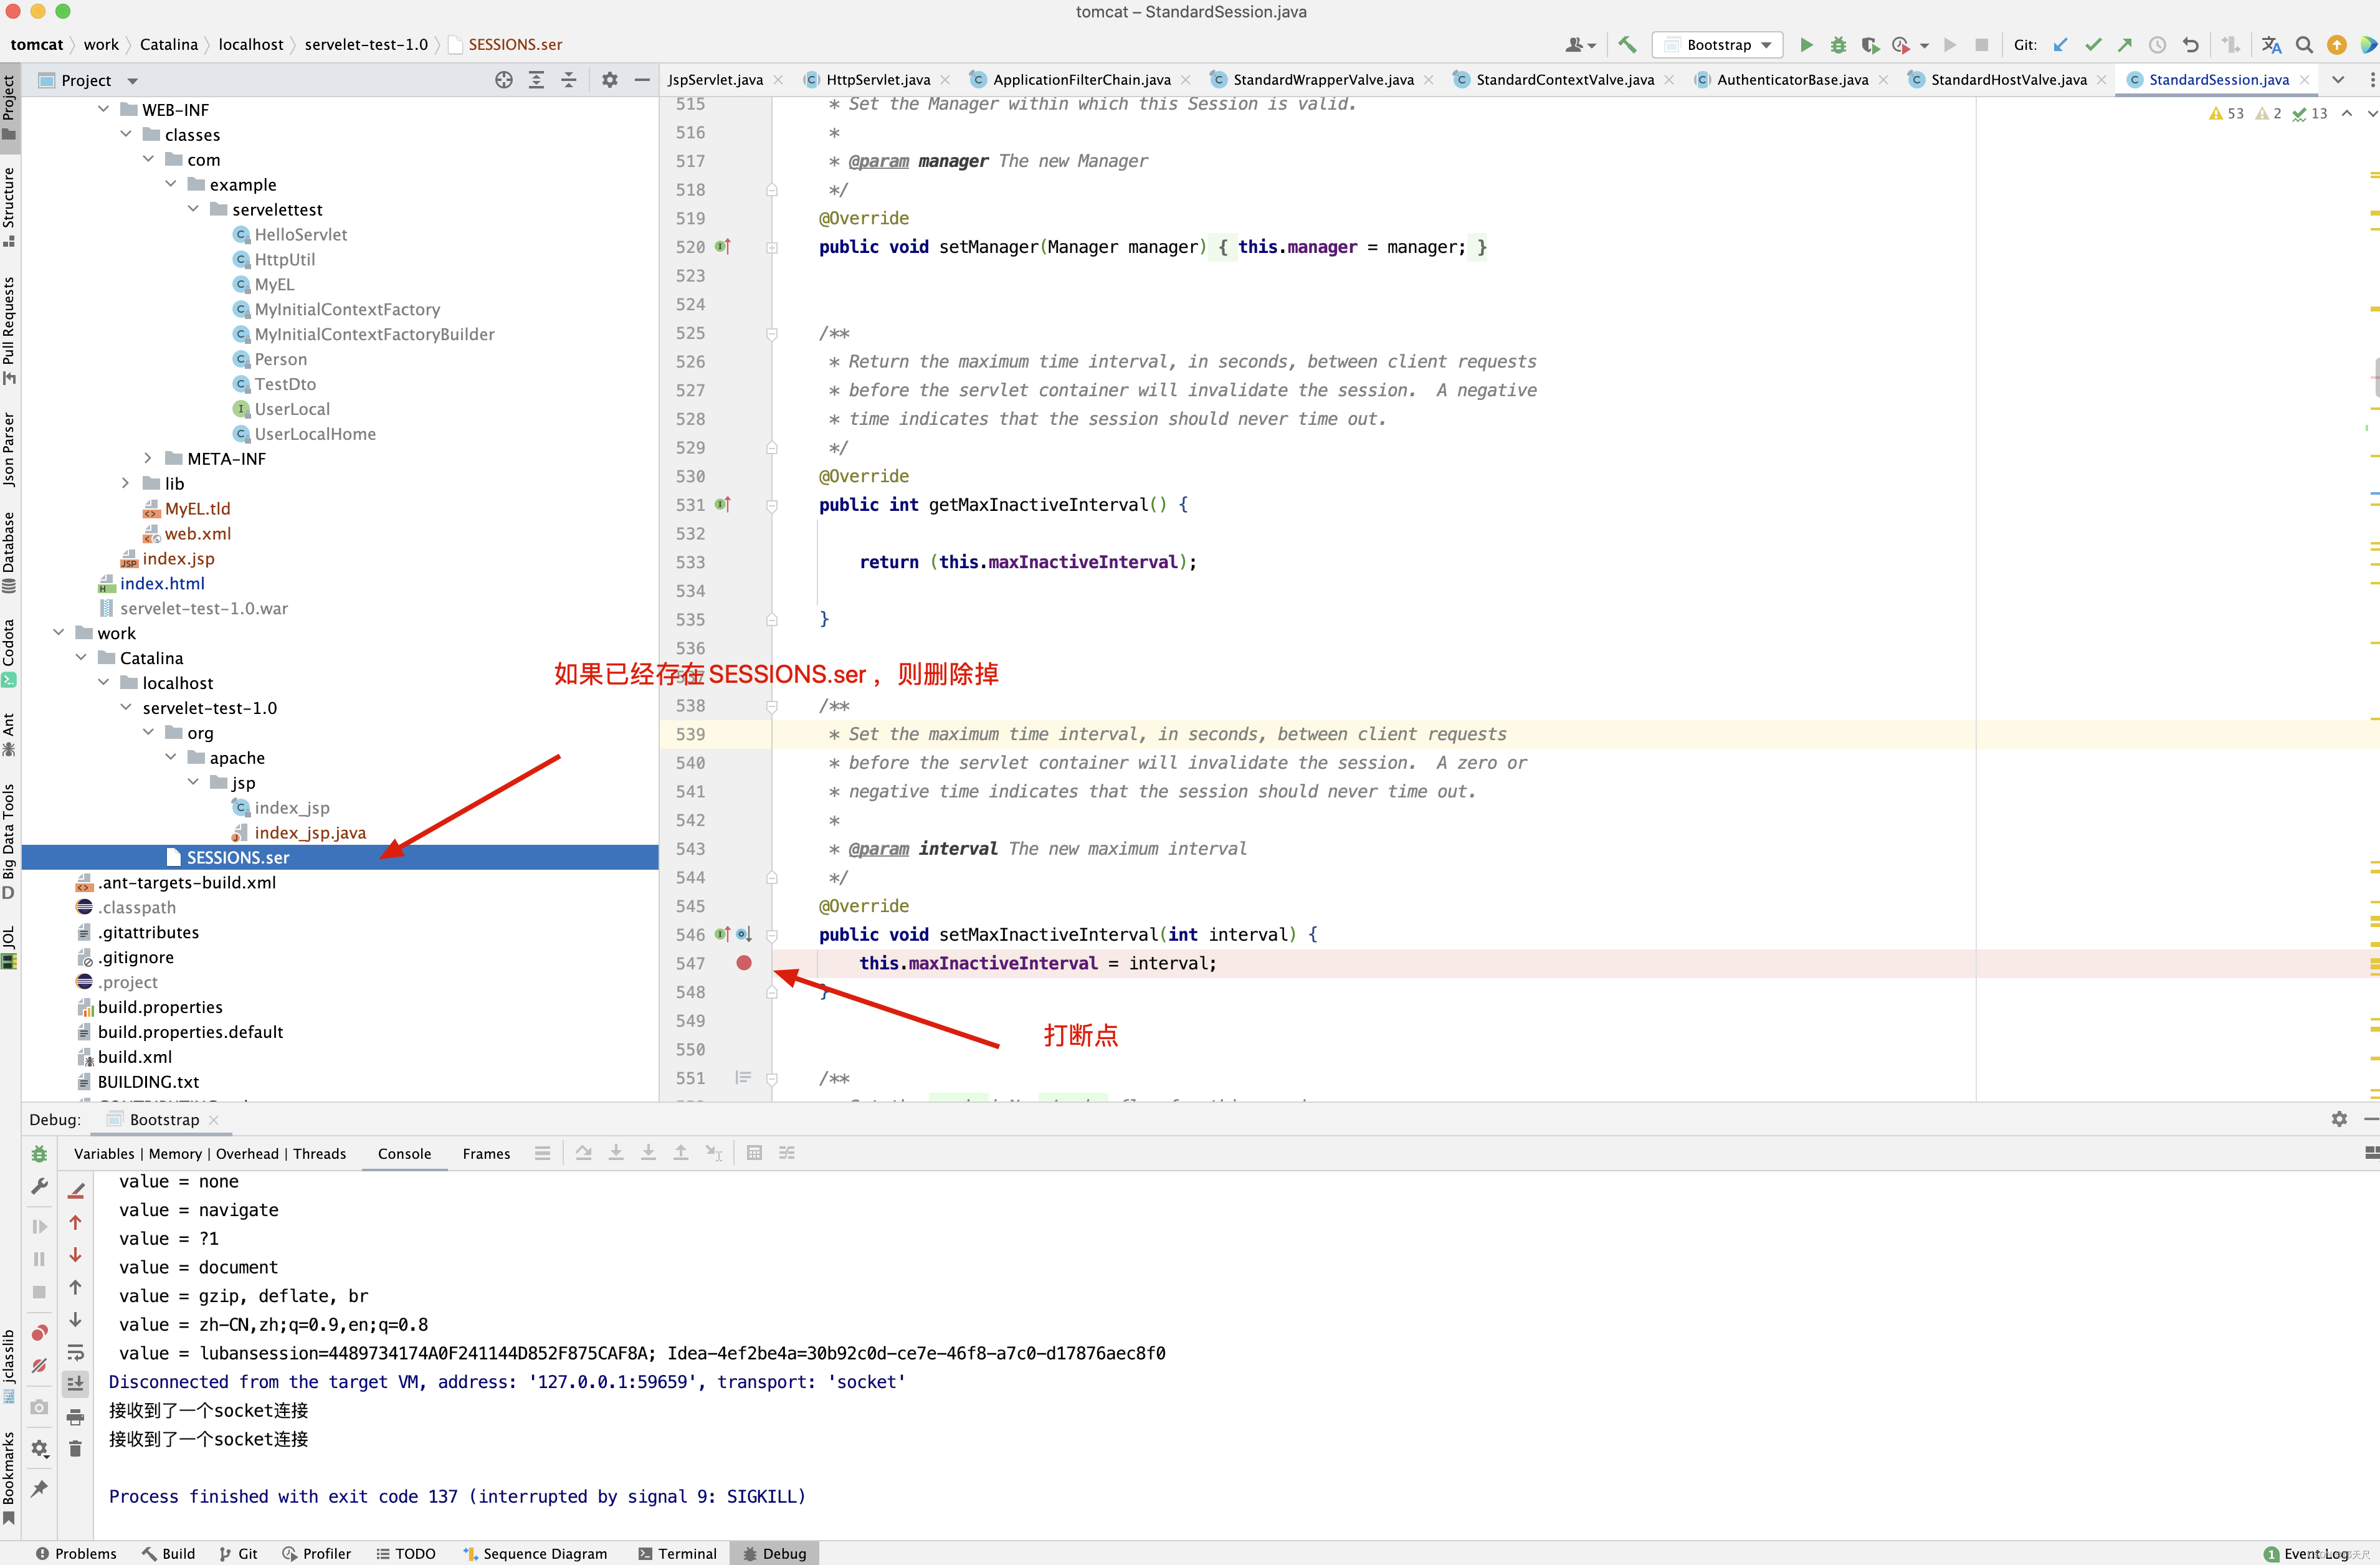Open Search Everywhere magnifier icon

[2304, 44]
